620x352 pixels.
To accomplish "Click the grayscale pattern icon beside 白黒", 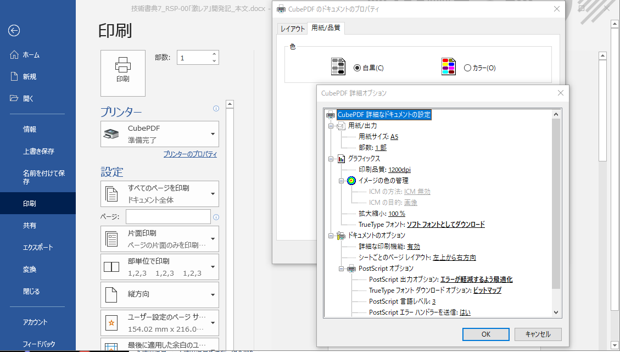I will (x=338, y=66).
